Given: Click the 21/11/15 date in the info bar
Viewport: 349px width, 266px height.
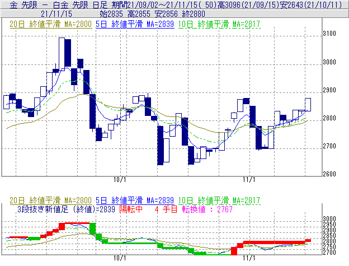Looking at the screenshot, I should click(56, 14).
